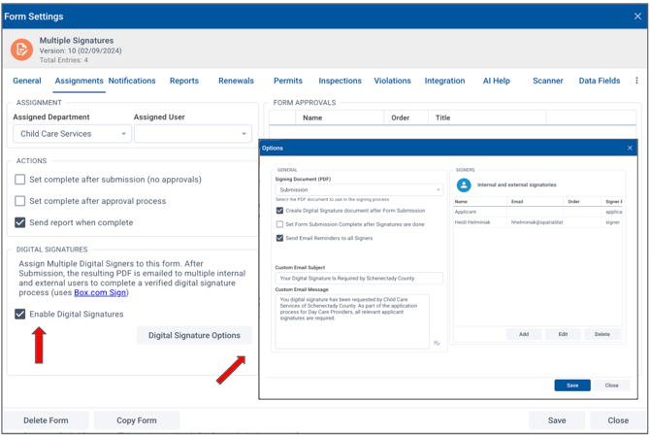Screen dimensions: 650x435
Task: Open the Assigned User dropdown
Action: tap(192, 134)
